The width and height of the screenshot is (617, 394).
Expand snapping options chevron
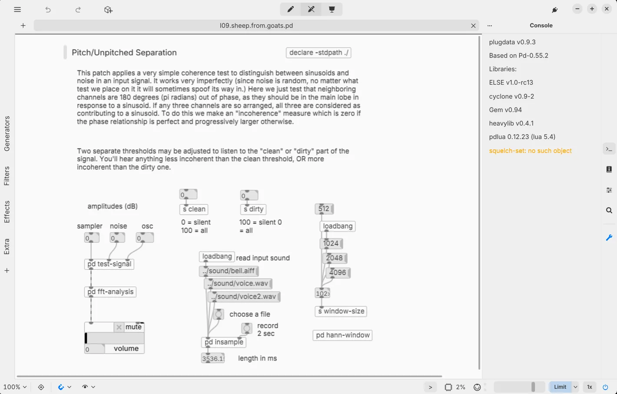point(70,387)
